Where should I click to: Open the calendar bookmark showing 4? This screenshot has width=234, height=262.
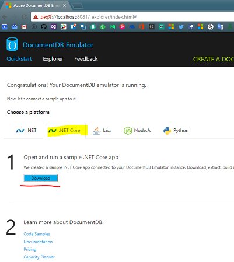point(5,27)
